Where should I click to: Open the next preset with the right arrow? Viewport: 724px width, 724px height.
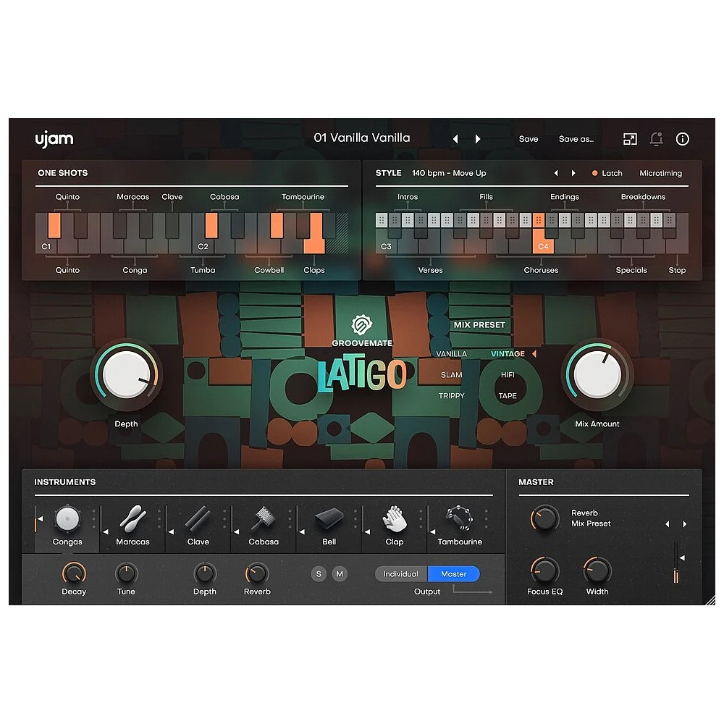pos(478,139)
